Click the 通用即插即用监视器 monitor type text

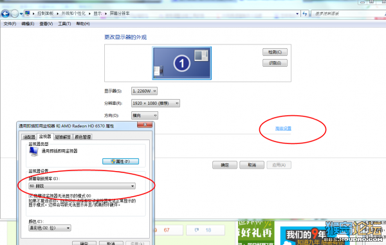(x=59, y=151)
